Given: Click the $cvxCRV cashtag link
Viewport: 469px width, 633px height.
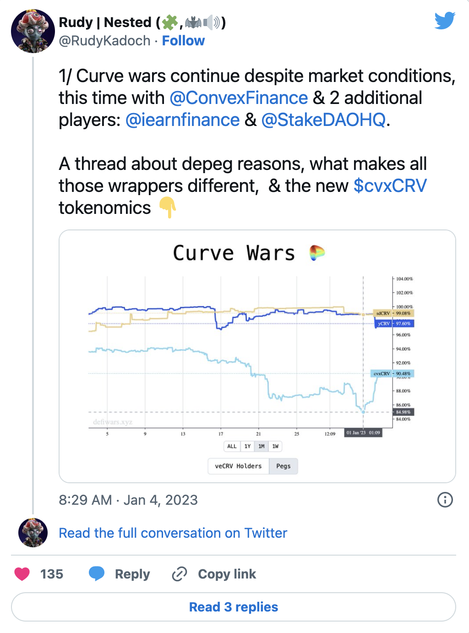Looking at the screenshot, I should tap(390, 186).
